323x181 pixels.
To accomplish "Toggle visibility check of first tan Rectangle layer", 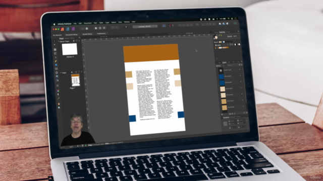I will pyautogui.click(x=242, y=100).
